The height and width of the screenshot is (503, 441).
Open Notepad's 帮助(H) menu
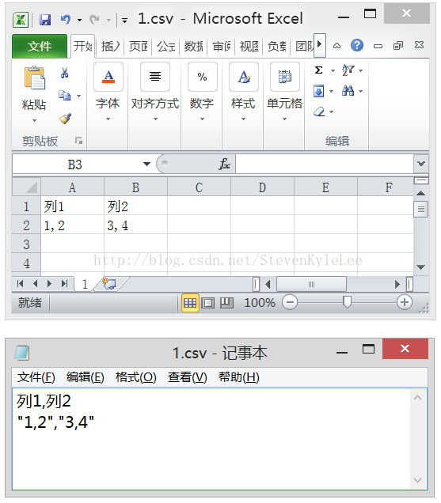[239, 377]
